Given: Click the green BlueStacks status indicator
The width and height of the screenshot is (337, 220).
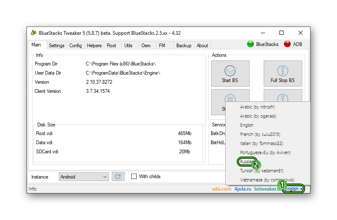Looking at the screenshot, I should 250,44.
